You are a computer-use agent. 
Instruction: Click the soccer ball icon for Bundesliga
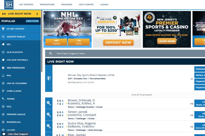point(3,122)
